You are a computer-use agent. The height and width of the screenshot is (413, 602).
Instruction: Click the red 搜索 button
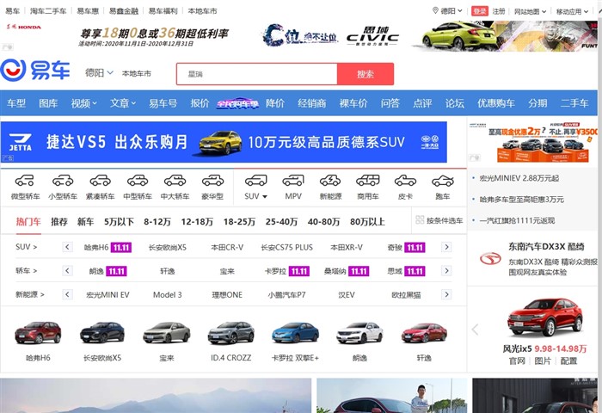(x=365, y=74)
